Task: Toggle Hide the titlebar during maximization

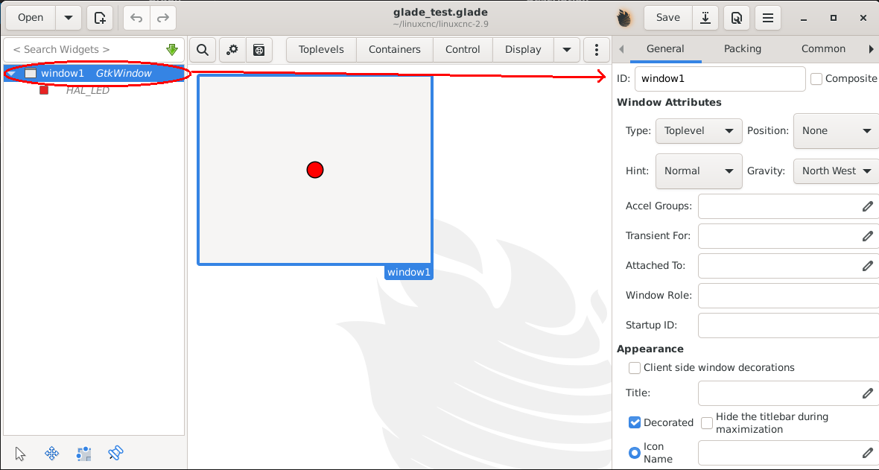Action: coord(707,422)
